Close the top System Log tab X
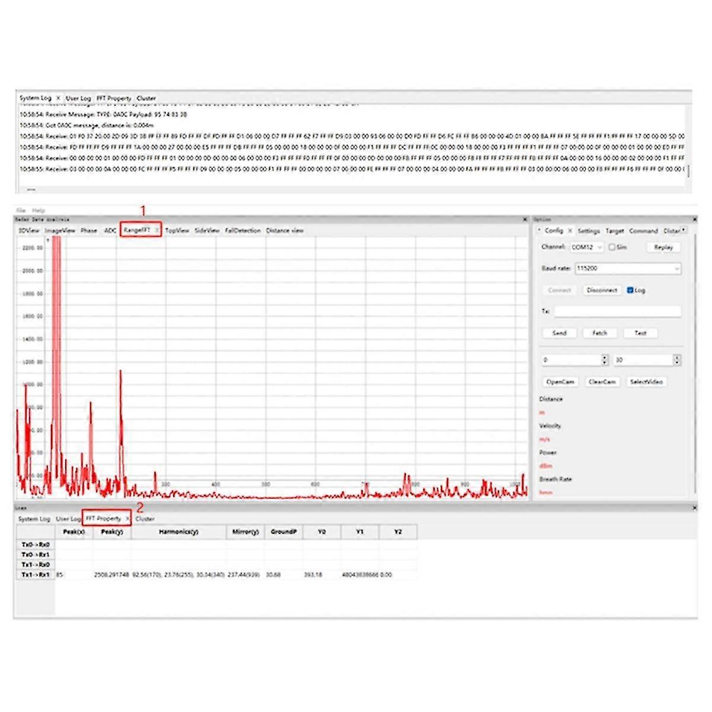 [x=58, y=98]
